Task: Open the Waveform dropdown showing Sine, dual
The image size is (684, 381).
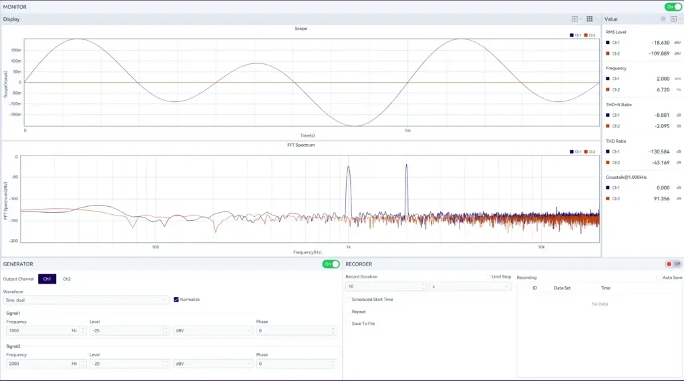Action: pos(85,300)
